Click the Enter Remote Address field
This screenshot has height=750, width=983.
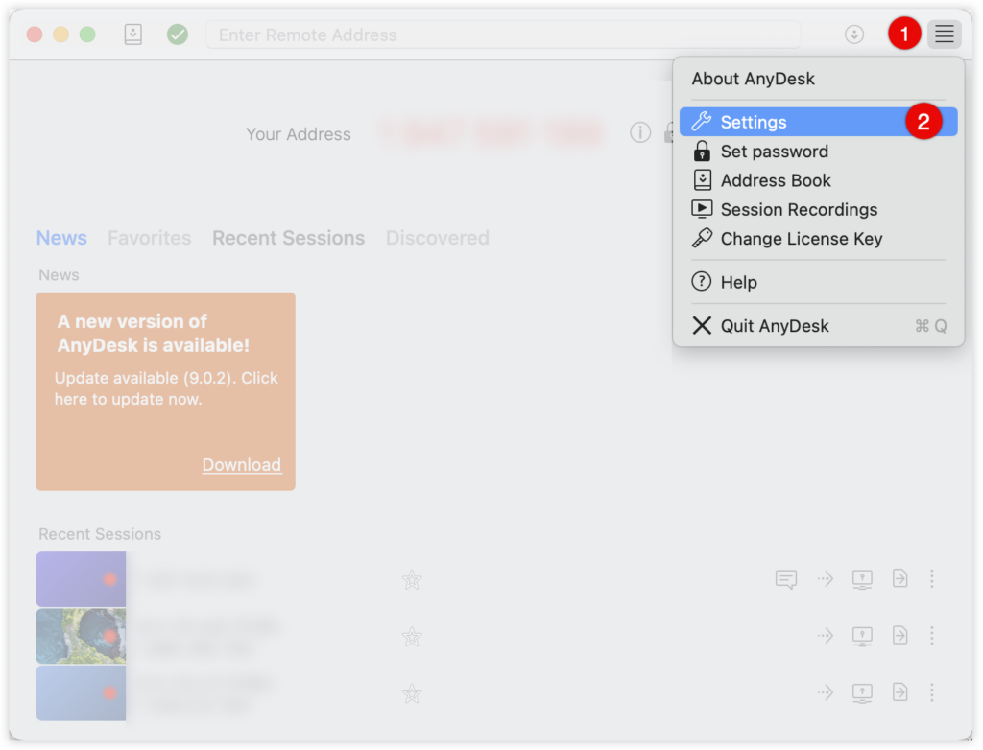(x=503, y=35)
